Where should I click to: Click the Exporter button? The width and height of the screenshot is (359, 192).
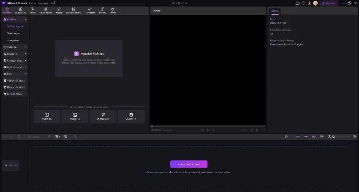(x=329, y=3)
